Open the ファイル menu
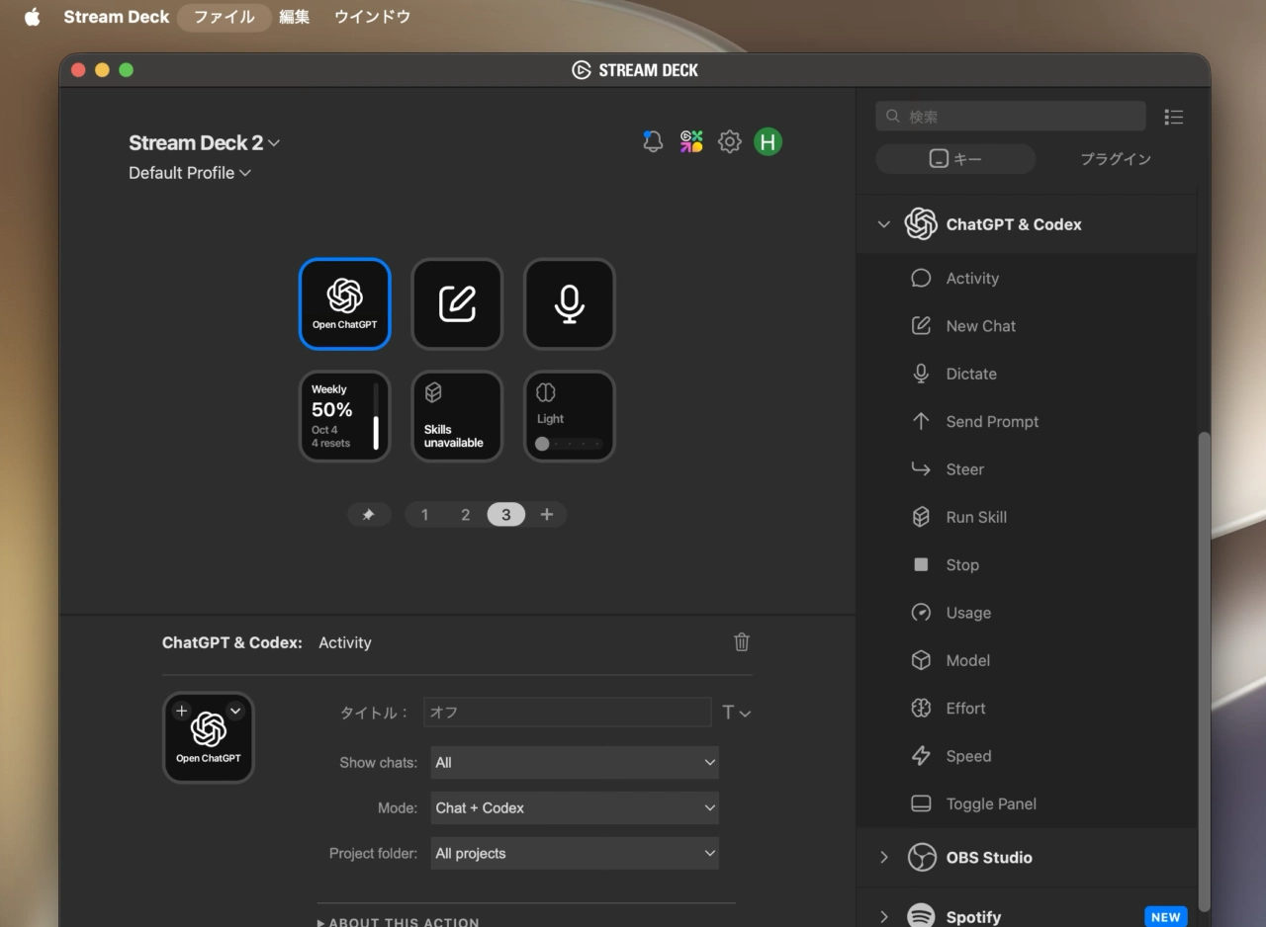 225,17
